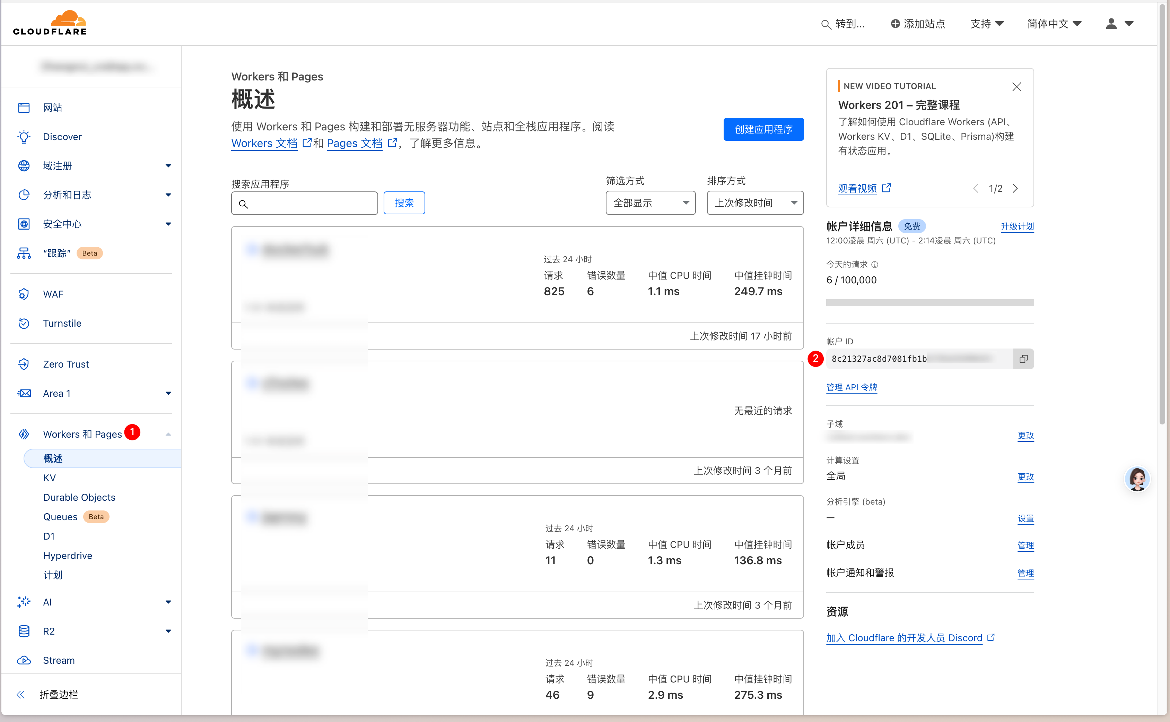Click the Area 1 mail icon
The height and width of the screenshot is (722, 1170).
[24, 394]
